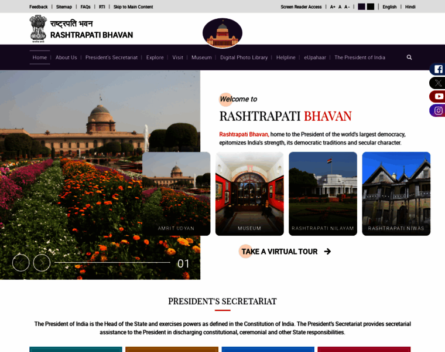Viewport: 445px width, 352px height.
Task: Open the Home menu item
Action: (x=40, y=57)
